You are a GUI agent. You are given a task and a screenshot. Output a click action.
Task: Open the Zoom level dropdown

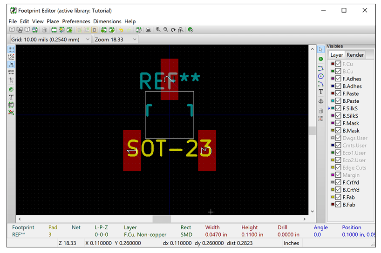coord(116,39)
